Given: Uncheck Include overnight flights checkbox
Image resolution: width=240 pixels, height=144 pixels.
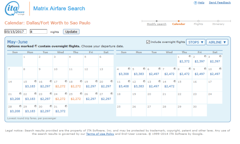Looking at the screenshot, I should (148, 42).
